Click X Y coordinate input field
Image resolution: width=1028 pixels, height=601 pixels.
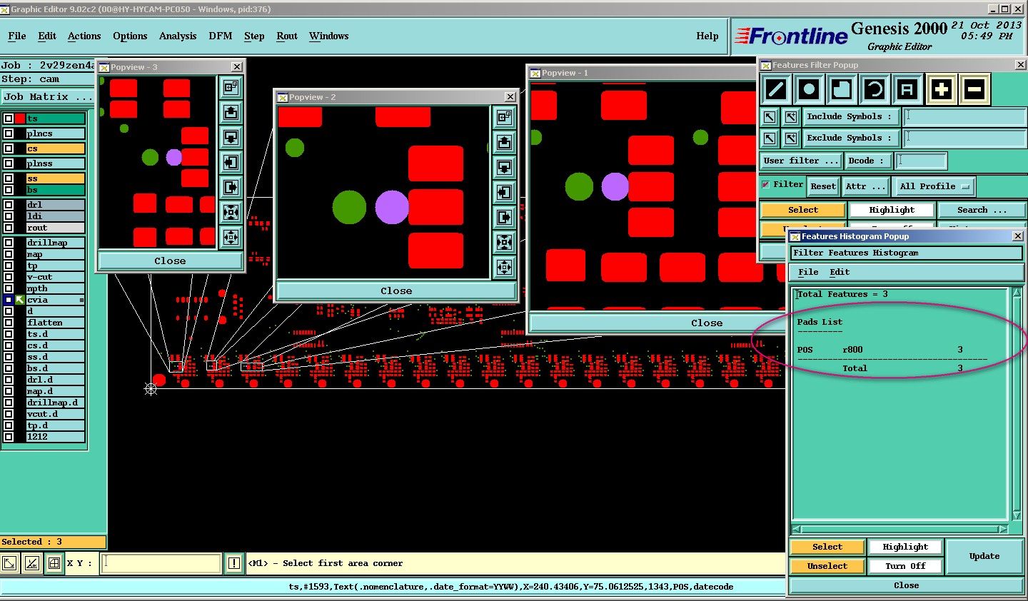point(161,563)
